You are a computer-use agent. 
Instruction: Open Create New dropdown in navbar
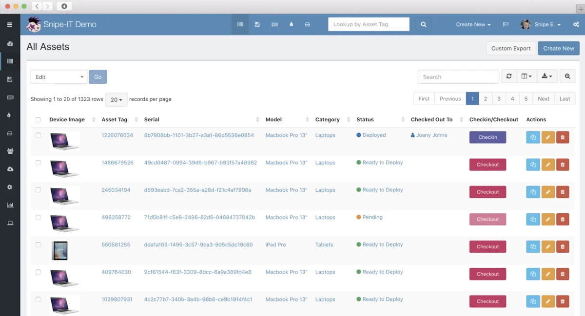pos(473,24)
